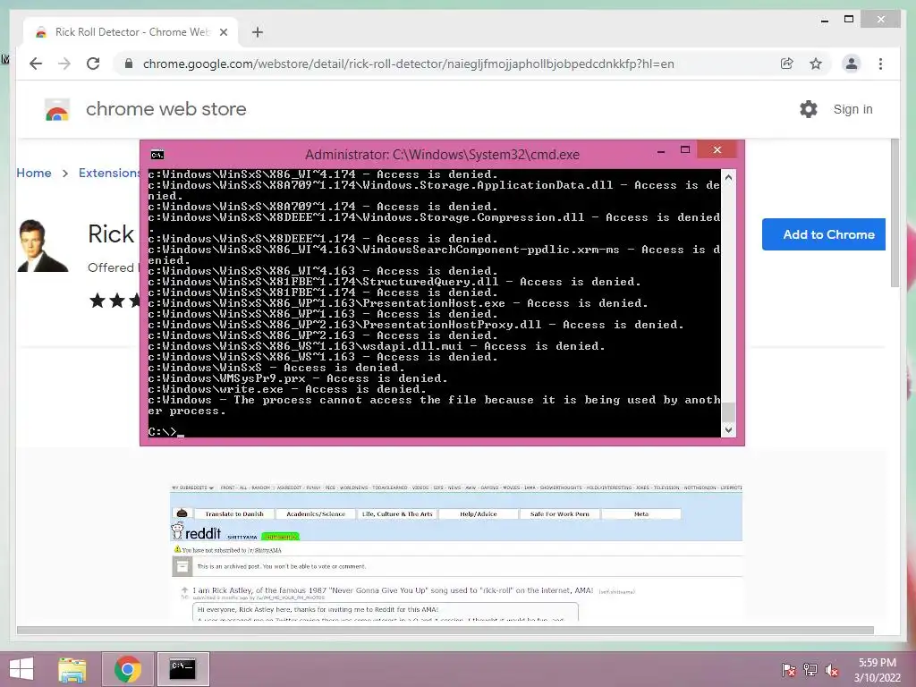Close the Rick Roll Detector tab

(223, 32)
